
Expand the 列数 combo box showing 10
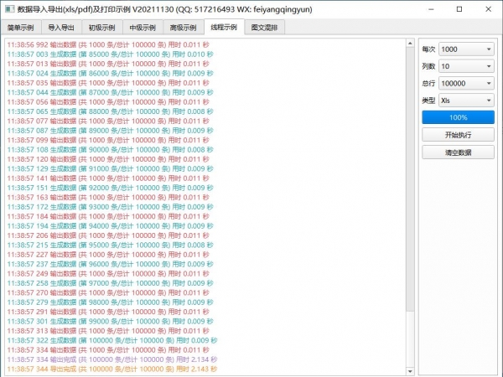(x=466, y=66)
